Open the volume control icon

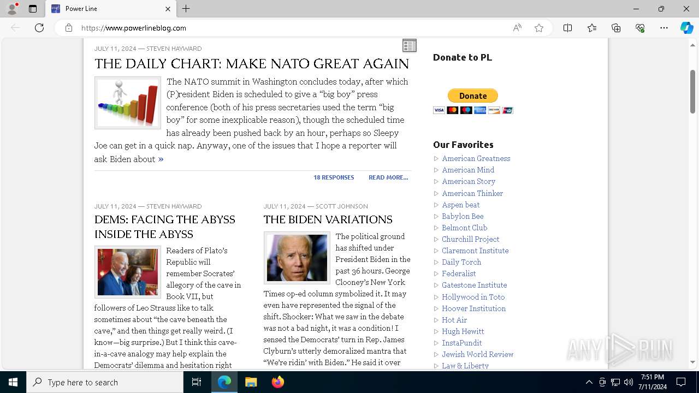[x=629, y=382]
